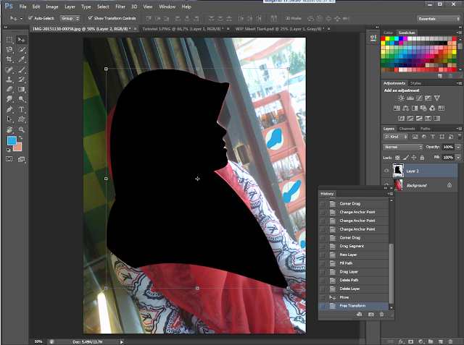Open the Window menu
The image size is (464, 345).
click(x=167, y=7)
